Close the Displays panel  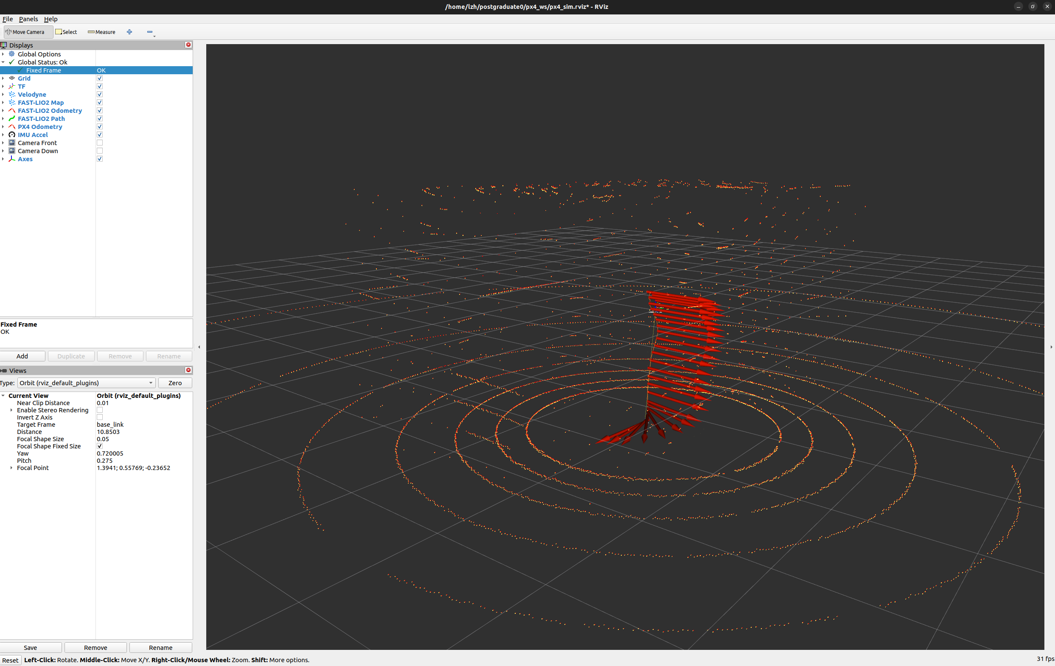click(x=188, y=45)
